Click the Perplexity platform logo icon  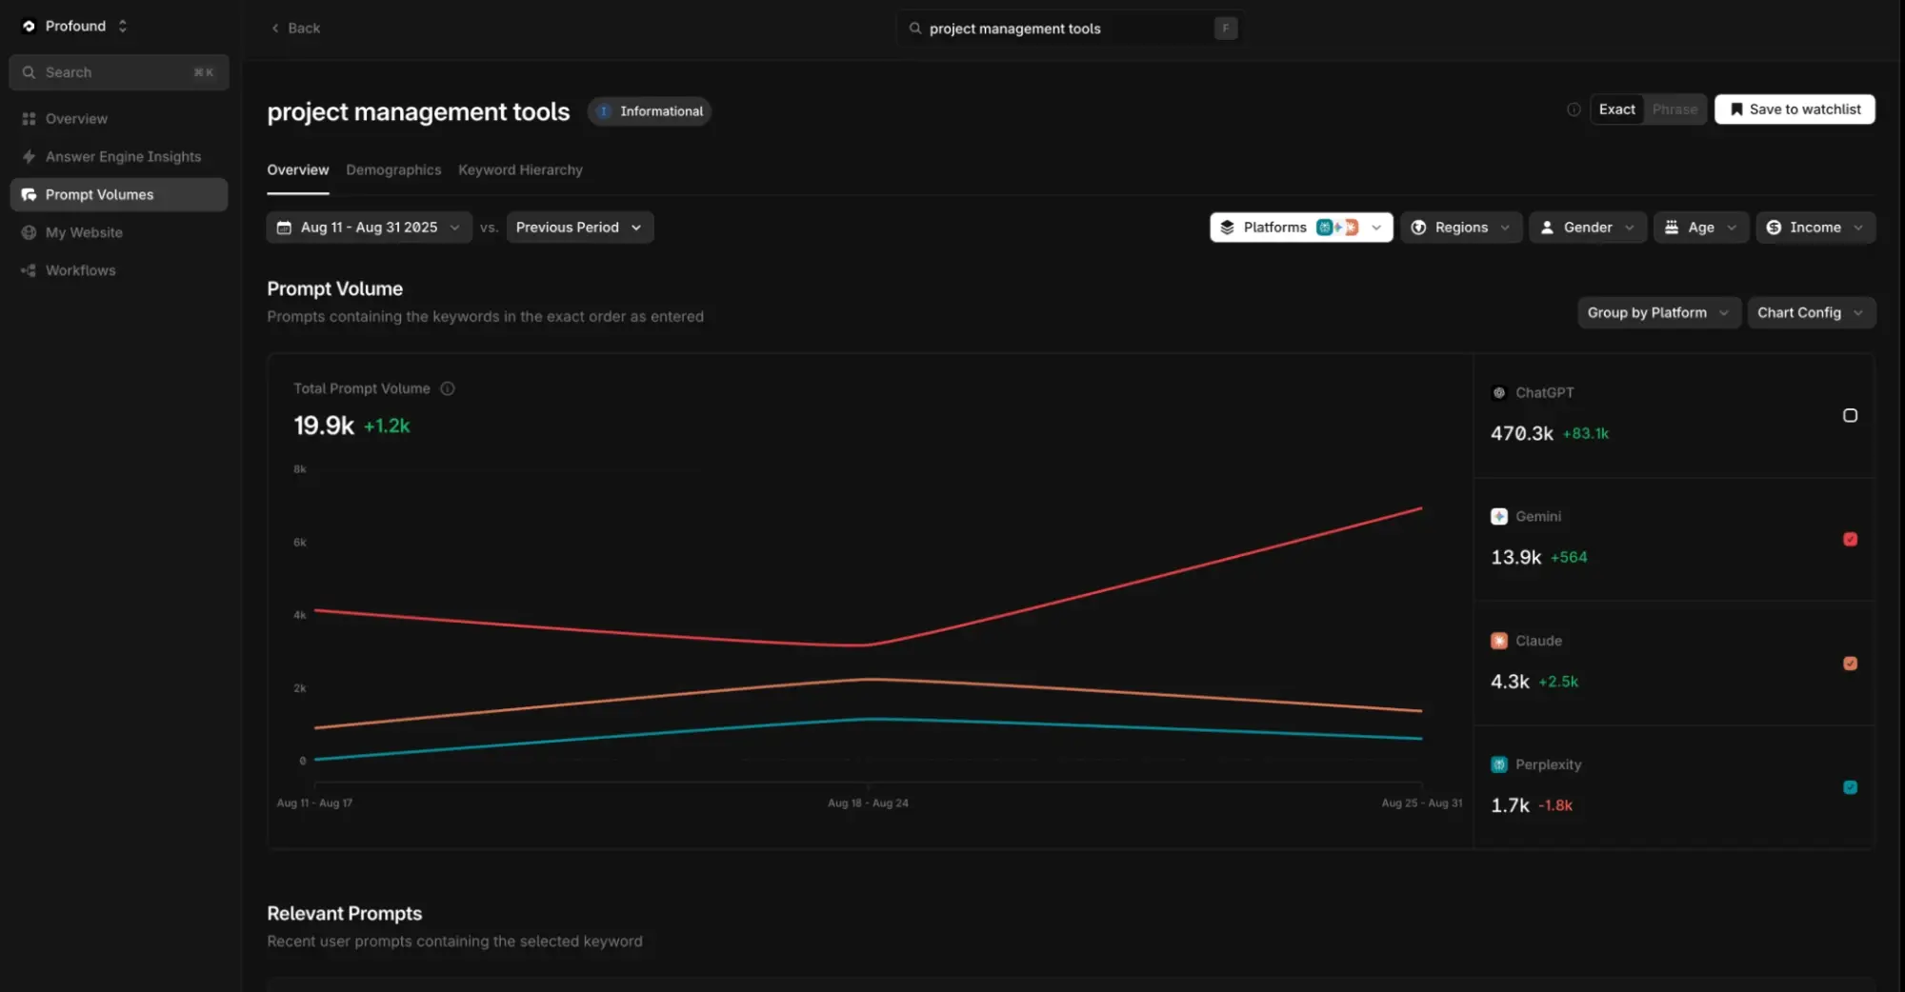click(x=1499, y=764)
